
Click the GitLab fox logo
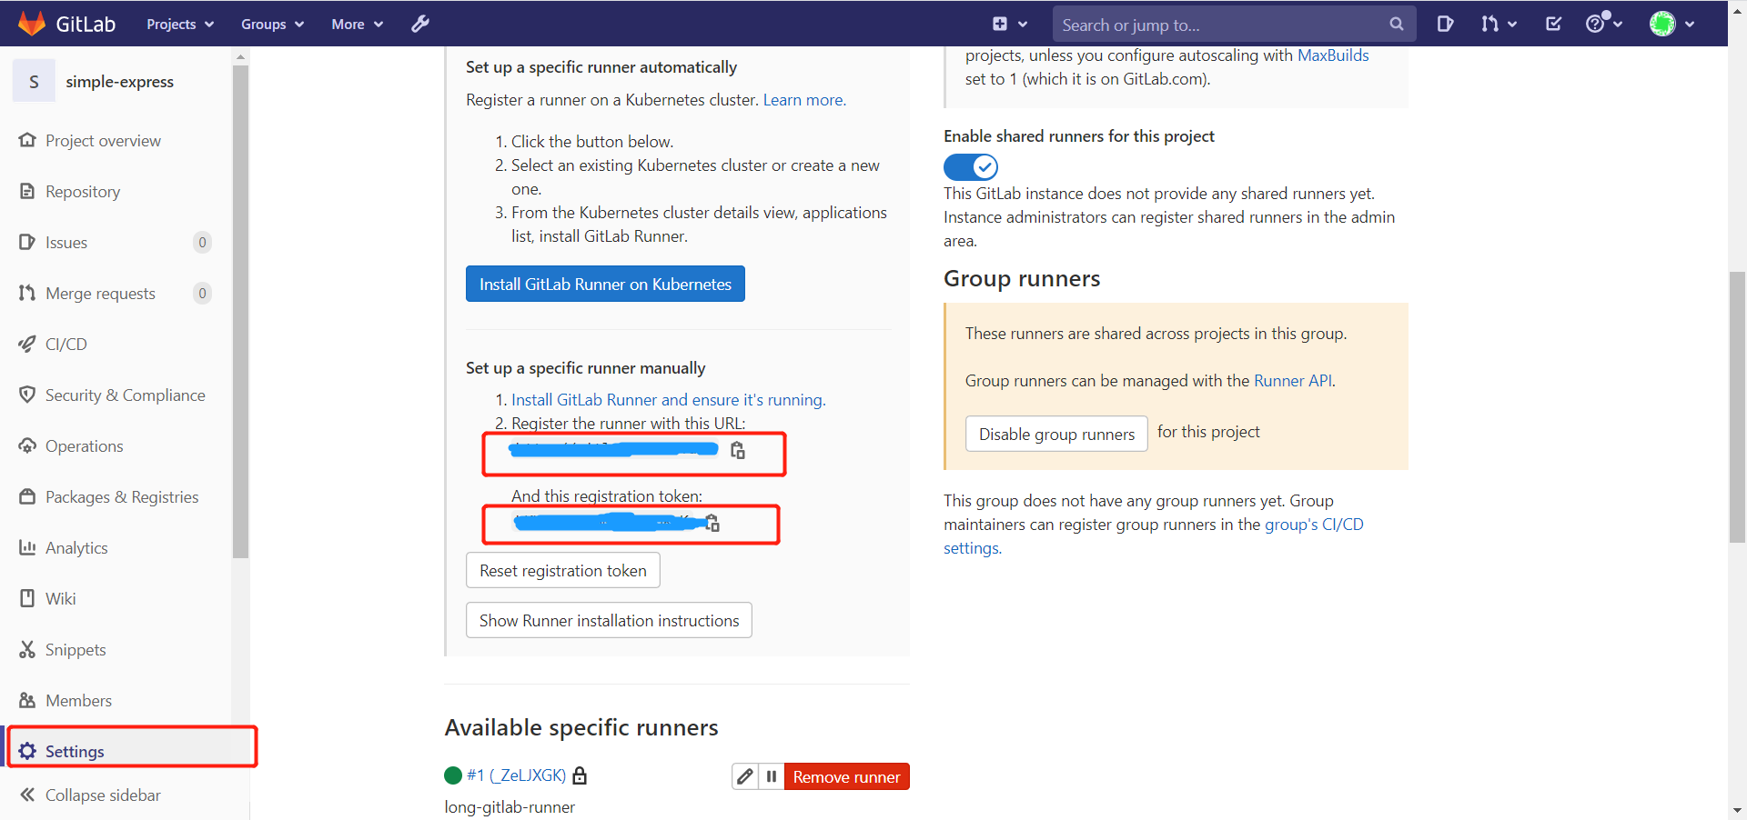(x=32, y=24)
